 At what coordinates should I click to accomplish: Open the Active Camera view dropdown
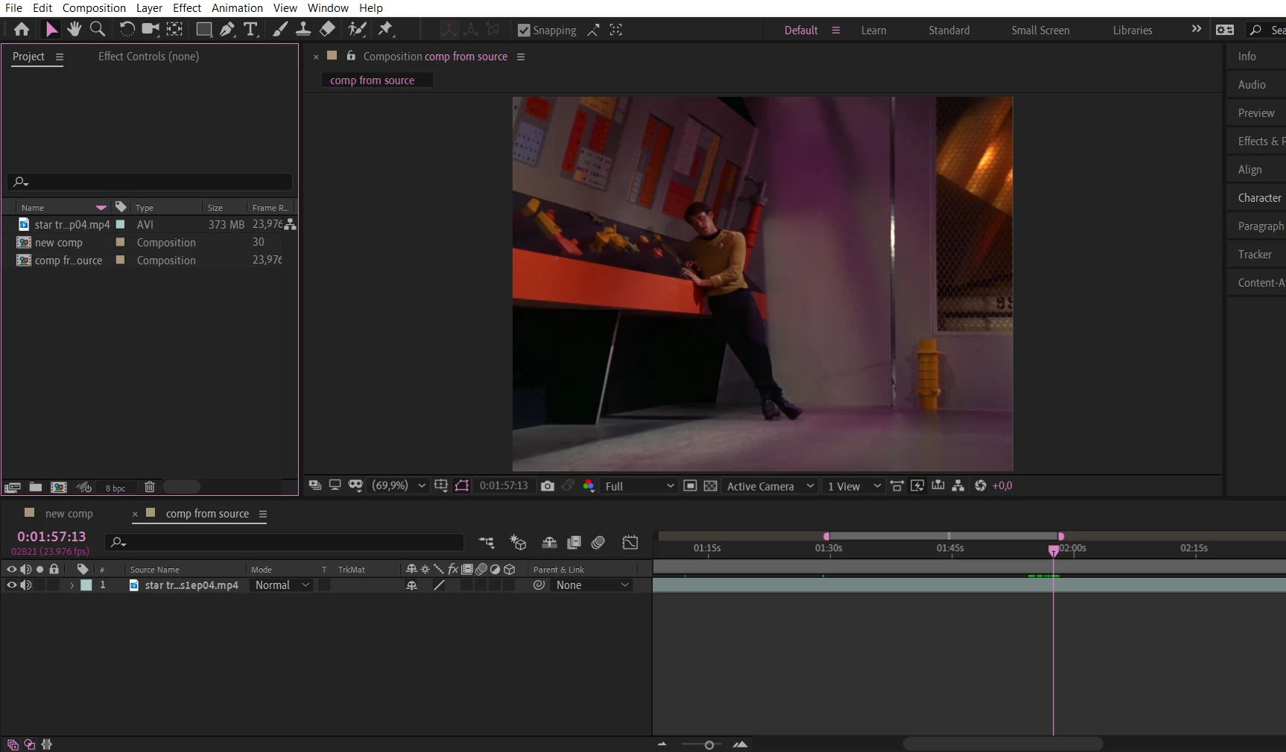coord(770,486)
